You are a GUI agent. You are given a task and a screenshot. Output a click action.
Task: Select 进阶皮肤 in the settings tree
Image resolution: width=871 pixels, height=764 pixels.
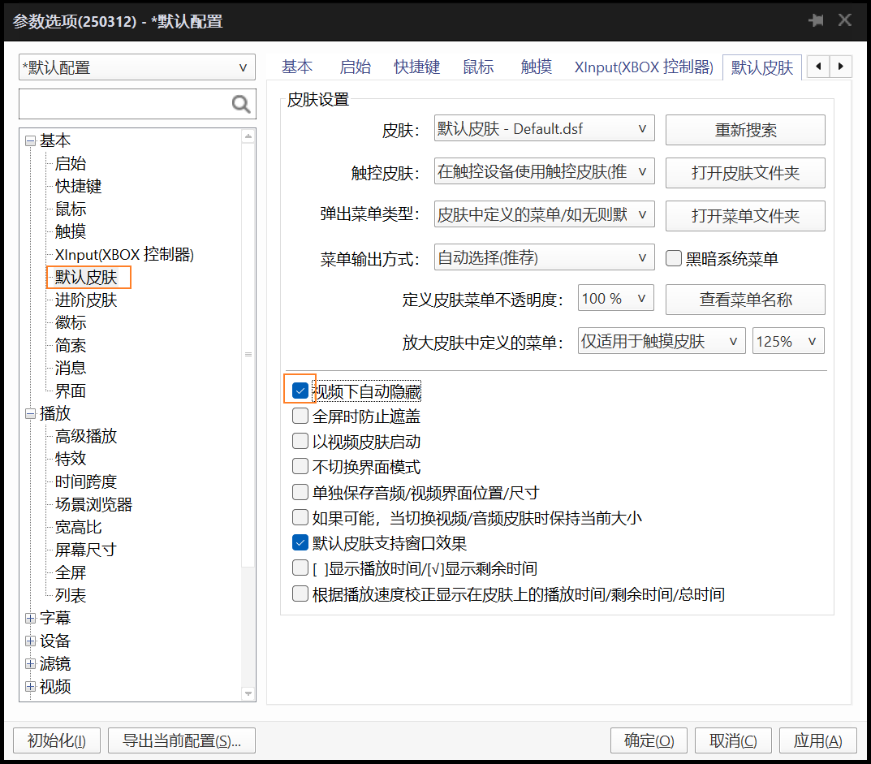tap(86, 300)
